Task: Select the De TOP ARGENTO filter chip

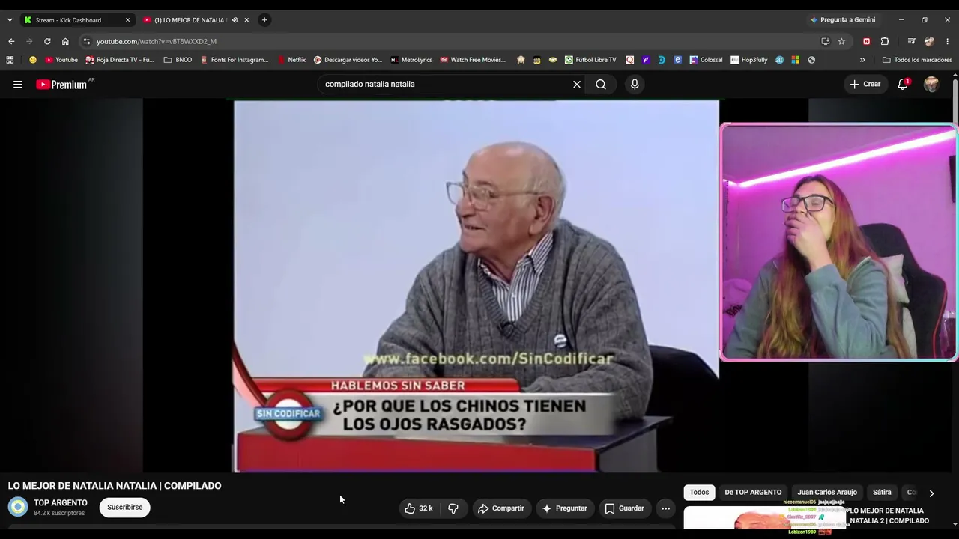Action: pyautogui.click(x=753, y=493)
